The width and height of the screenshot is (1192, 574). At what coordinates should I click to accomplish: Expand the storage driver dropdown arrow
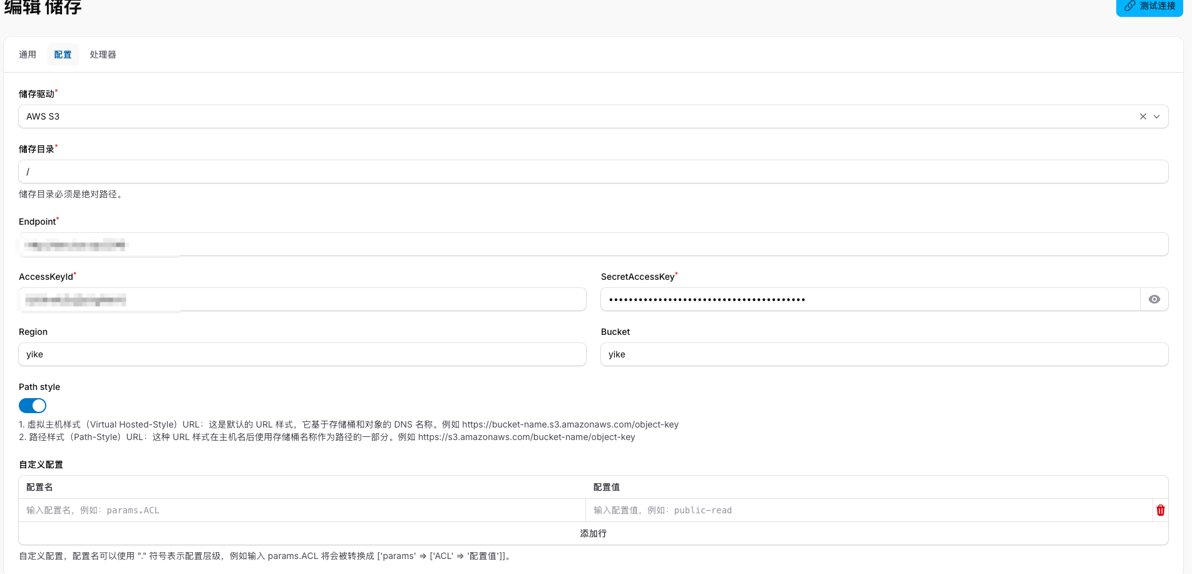(1157, 116)
